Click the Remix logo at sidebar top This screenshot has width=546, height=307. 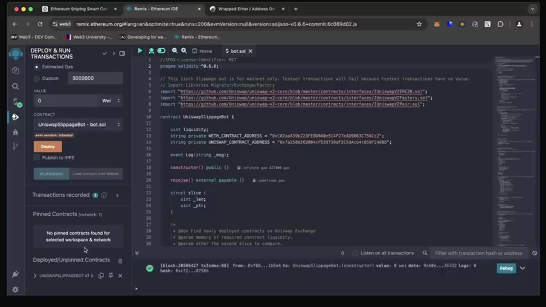(x=16, y=54)
